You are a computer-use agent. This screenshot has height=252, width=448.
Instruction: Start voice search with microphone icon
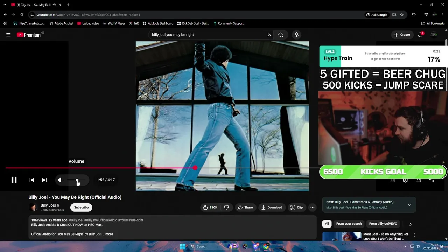point(296,35)
